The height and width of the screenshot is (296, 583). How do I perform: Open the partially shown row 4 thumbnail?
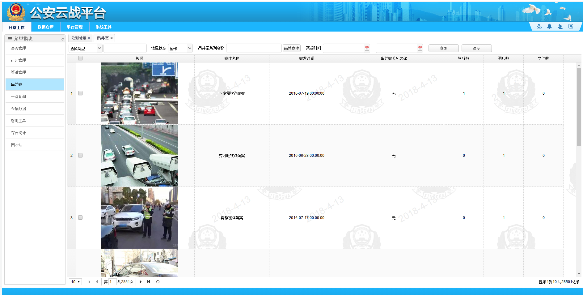click(x=140, y=263)
